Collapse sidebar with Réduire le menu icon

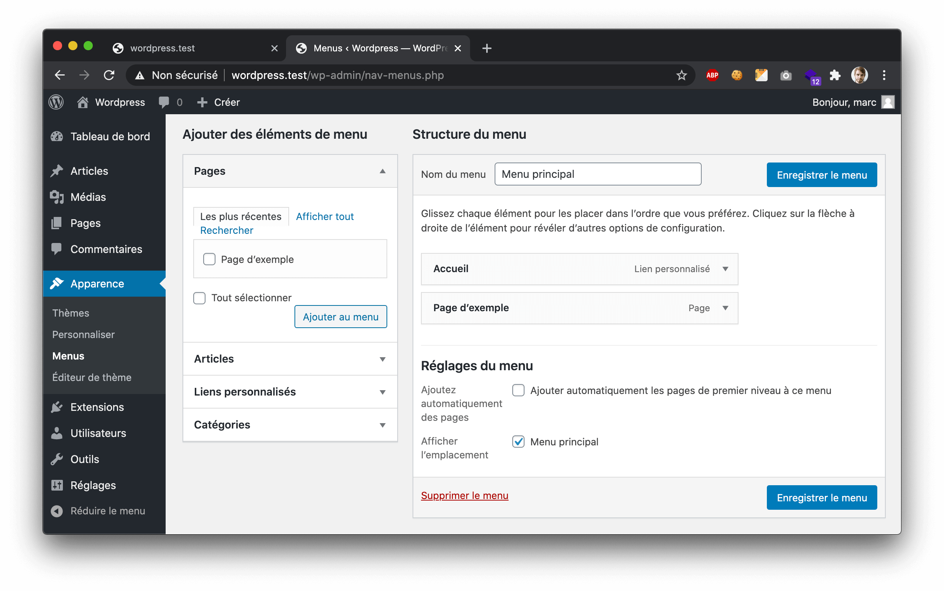pyautogui.click(x=57, y=511)
